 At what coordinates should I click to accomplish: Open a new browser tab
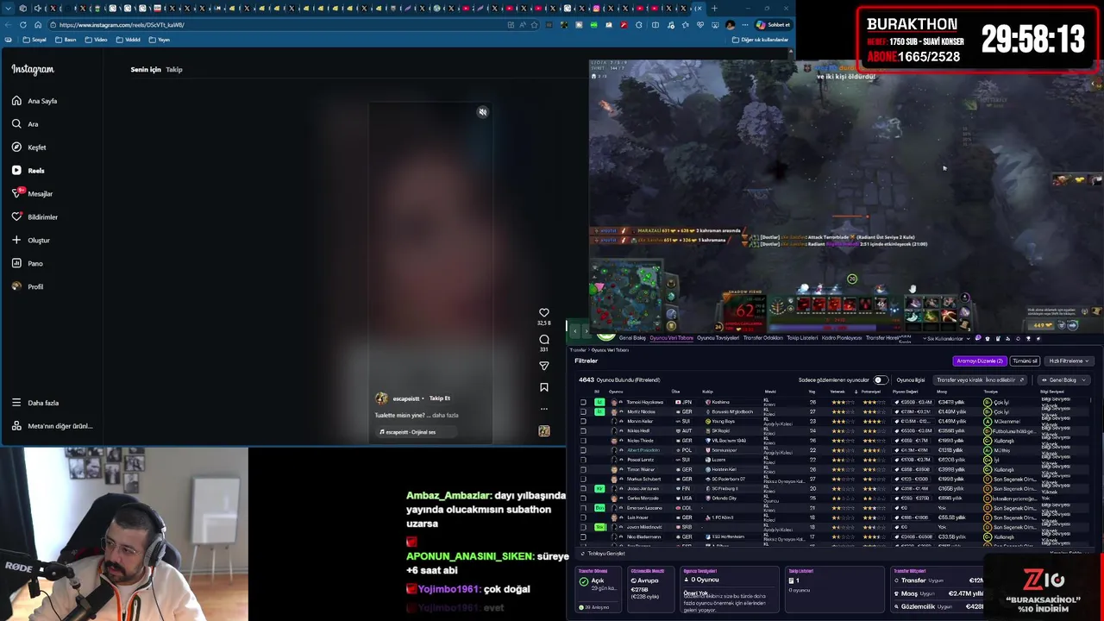(x=714, y=9)
